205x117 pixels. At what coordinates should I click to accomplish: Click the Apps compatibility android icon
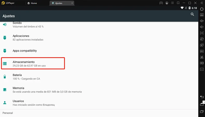point(5,51)
